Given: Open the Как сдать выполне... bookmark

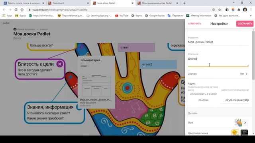Looking at the screenshot, I should point(227,15).
